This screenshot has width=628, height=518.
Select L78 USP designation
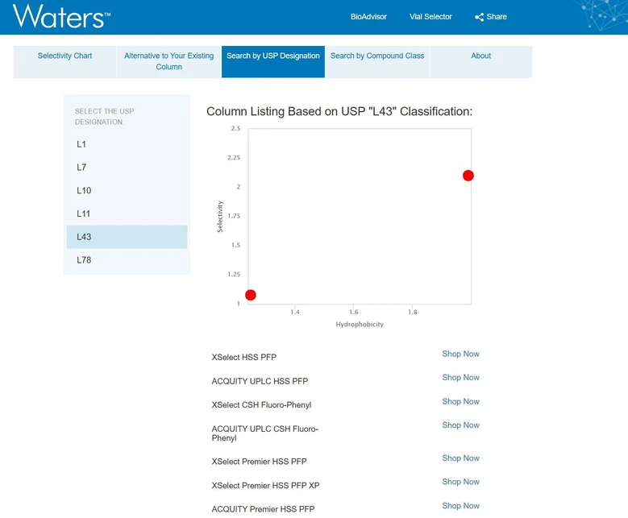pyautogui.click(x=127, y=260)
